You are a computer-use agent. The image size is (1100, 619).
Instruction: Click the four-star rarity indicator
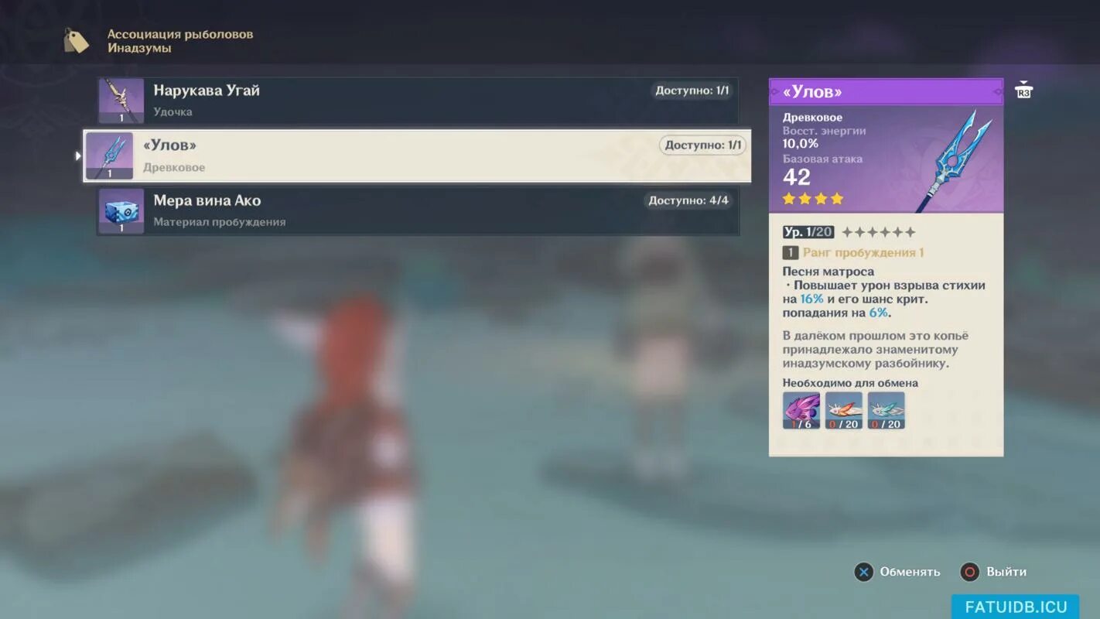[812, 199]
